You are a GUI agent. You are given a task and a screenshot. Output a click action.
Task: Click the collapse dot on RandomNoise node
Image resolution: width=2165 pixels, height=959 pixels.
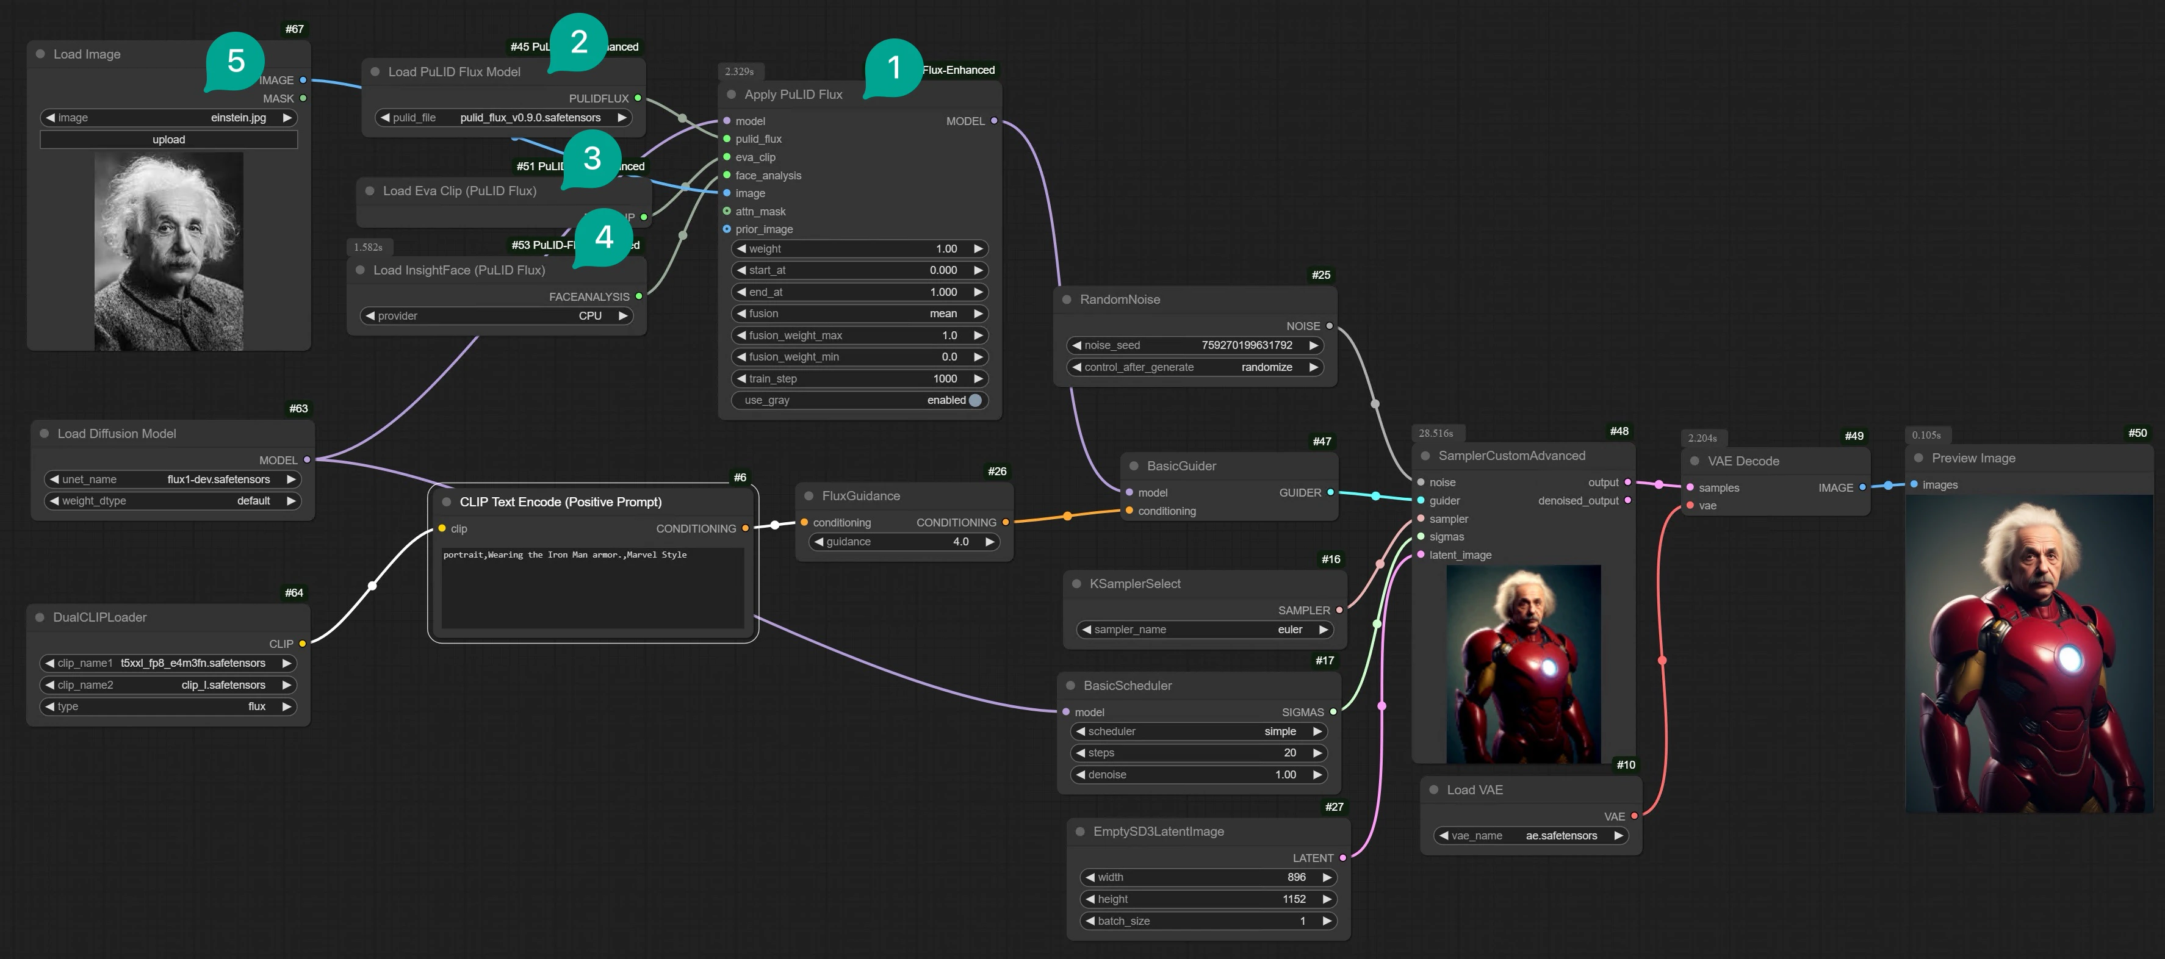pos(1067,299)
